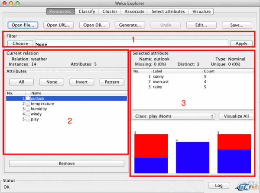The width and height of the screenshot is (260, 193).
Task: Click the red segment of the sunny bar
Action: 151,146
